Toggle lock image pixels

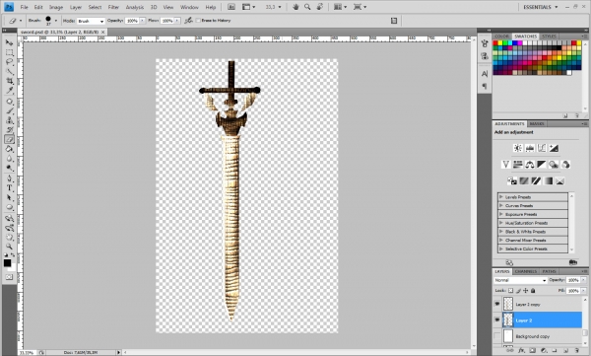click(518, 291)
